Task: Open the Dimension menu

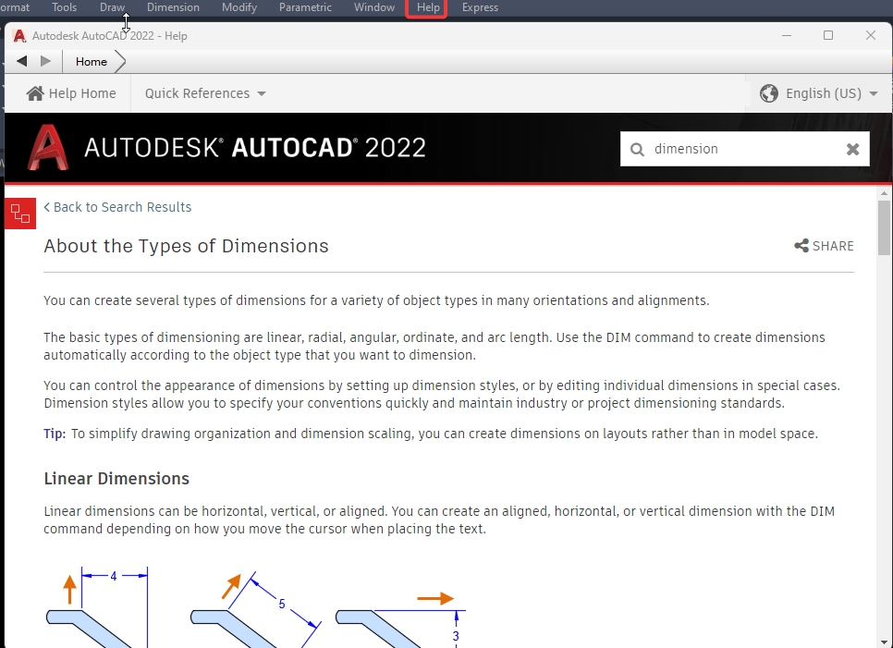Action: [x=173, y=7]
